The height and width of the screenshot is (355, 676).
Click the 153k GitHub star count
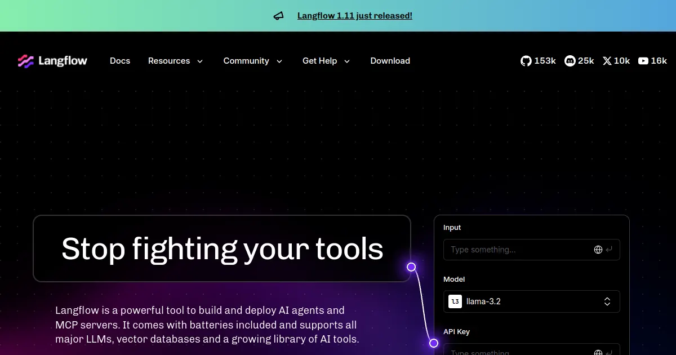coord(545,61)
